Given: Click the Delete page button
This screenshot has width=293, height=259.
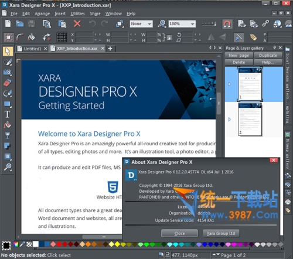Looking at the screenshot, I should coord(239,62).
